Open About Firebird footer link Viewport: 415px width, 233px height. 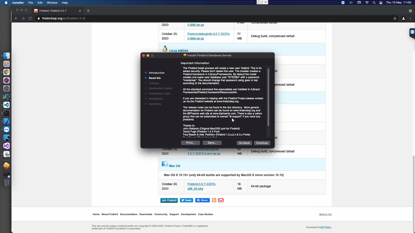110,214
